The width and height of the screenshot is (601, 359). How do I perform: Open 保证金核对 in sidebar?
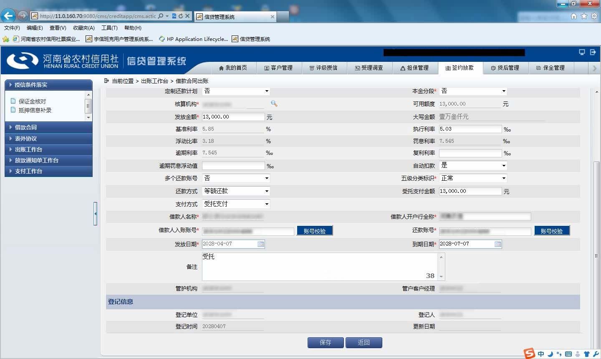click(x=32, y=101)
